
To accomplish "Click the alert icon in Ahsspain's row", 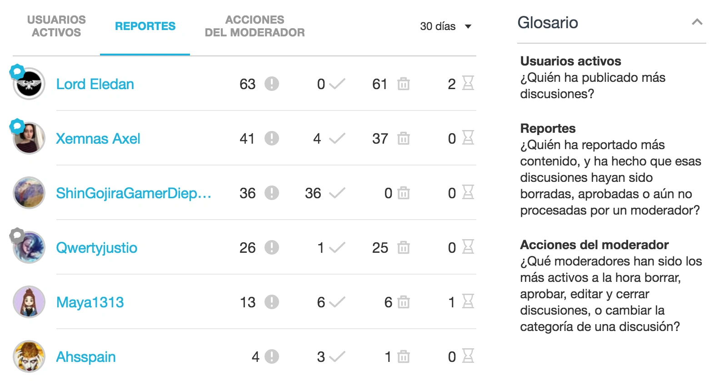I will point(272,356).
